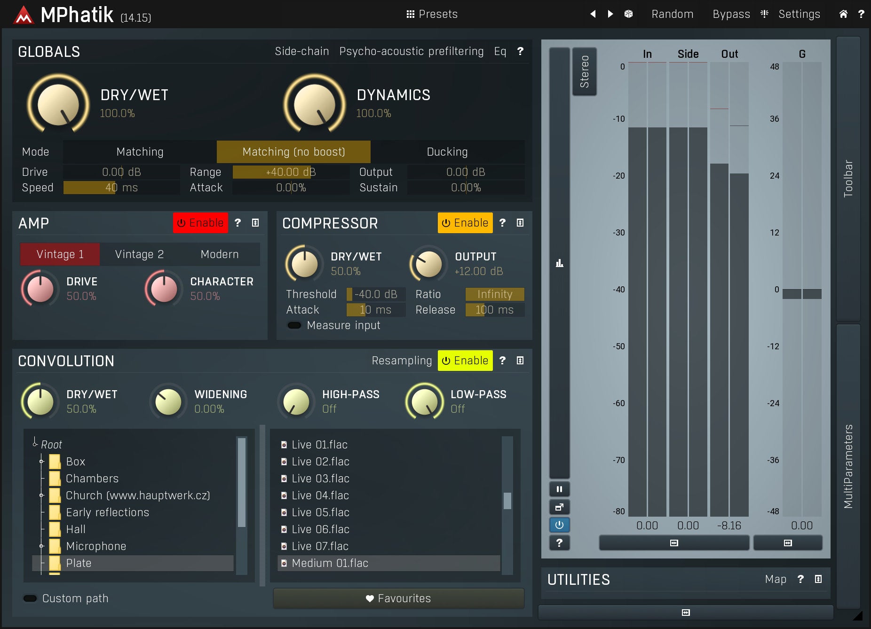Click the dice randomize icon
The image size is (871, 629).
tap(628, 14)
